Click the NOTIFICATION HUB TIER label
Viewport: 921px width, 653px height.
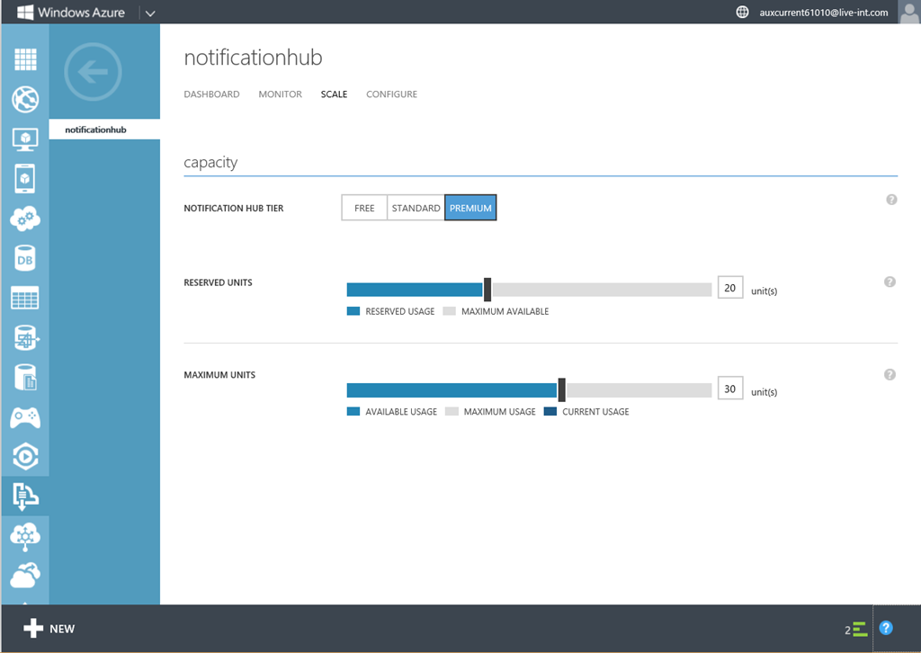(234, 209)
